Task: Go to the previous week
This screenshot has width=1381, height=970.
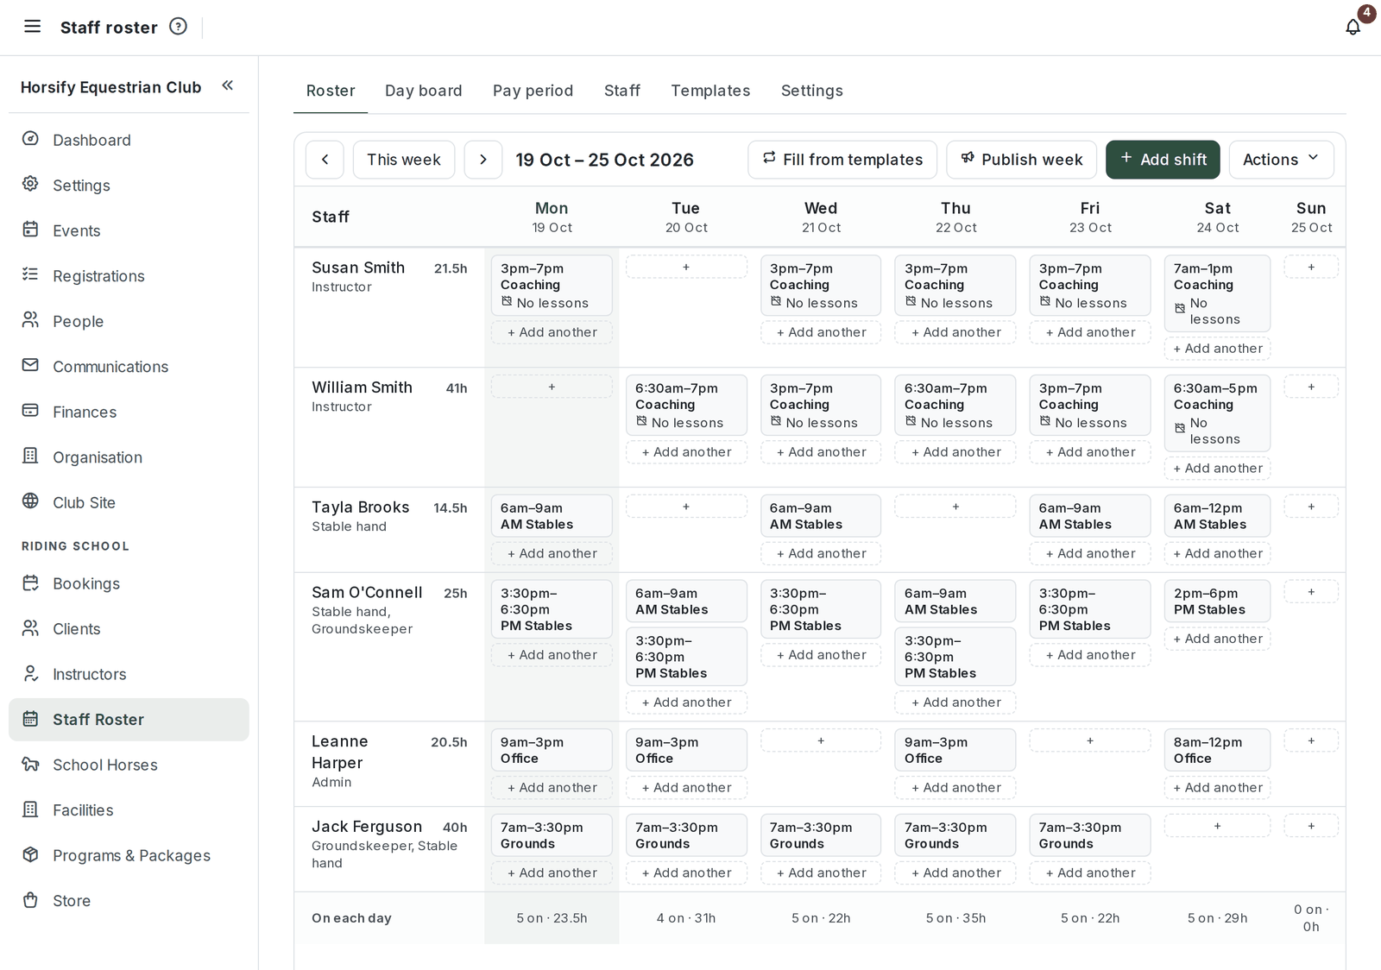Action: pyautogui.click(x=325, y=160)
